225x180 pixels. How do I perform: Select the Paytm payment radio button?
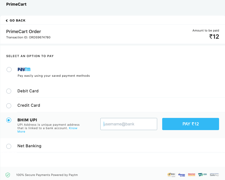click(x=9, y=70)
